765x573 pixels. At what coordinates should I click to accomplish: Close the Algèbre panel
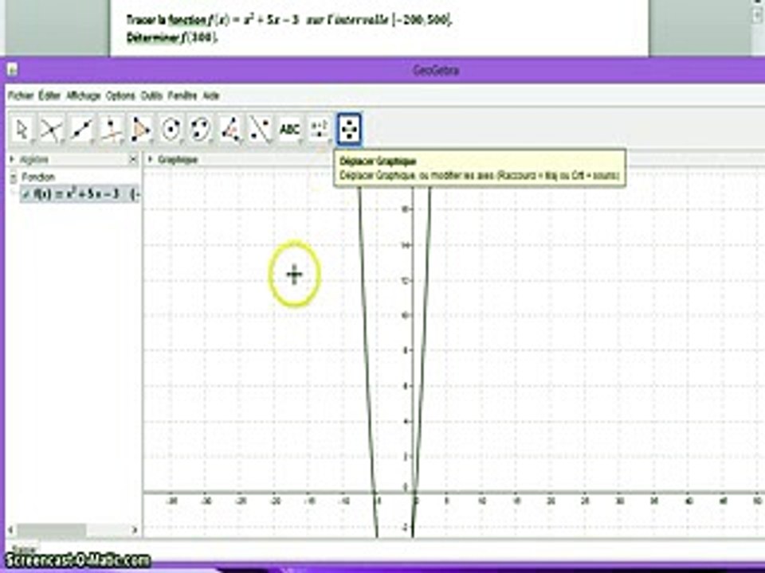133,159
